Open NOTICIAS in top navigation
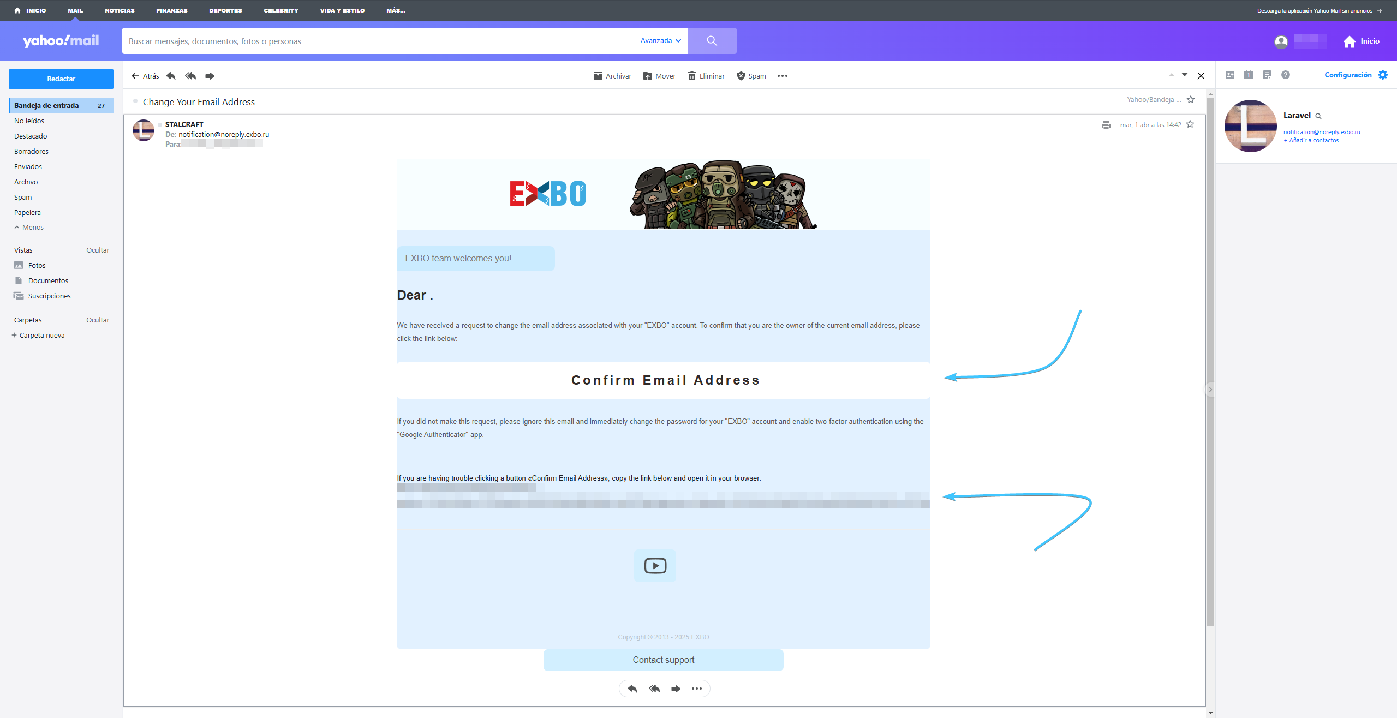This screenshot has height=718, width=1397. pyautogui.click(x=120, y=10)
